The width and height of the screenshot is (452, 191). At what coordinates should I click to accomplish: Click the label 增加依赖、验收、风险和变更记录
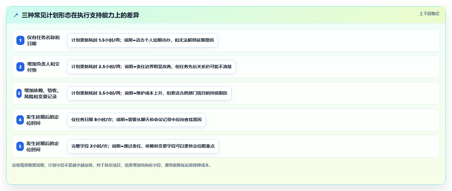(42, 93)
